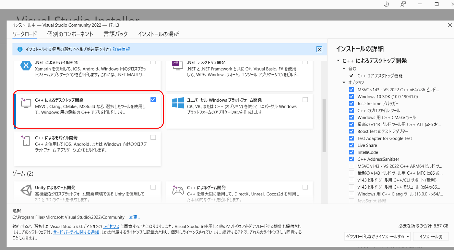Collapse the C++ によるデスクトップ開発 details section
The width and height of the screenshot is (454, 250).
coord(338,60)
